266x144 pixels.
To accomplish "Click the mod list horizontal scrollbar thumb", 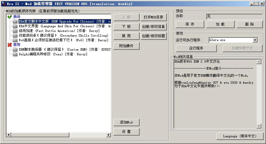I will (x=40, y=135).
